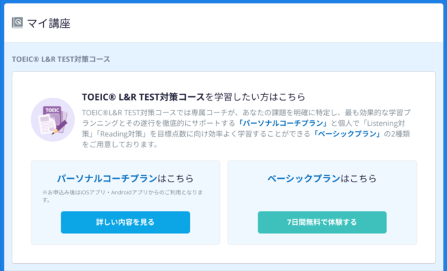447x271 pixels.
Task: Click the 詳しい内容を見る button
Action: (125, 222)
